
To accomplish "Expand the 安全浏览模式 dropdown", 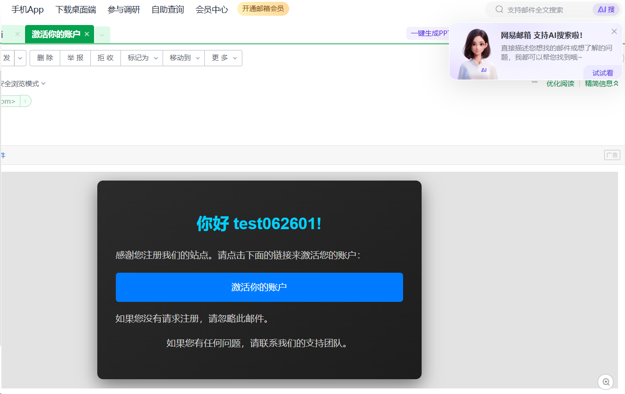I will (23, 84).
